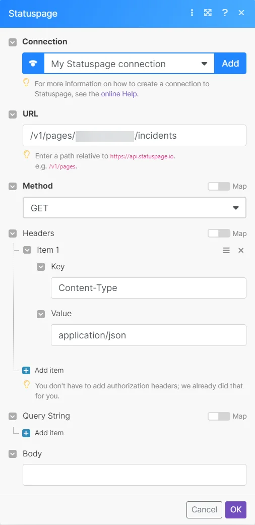Screen dimensions: 255x525
Task: Open the GET method dropdown
Action: point(135,208)
